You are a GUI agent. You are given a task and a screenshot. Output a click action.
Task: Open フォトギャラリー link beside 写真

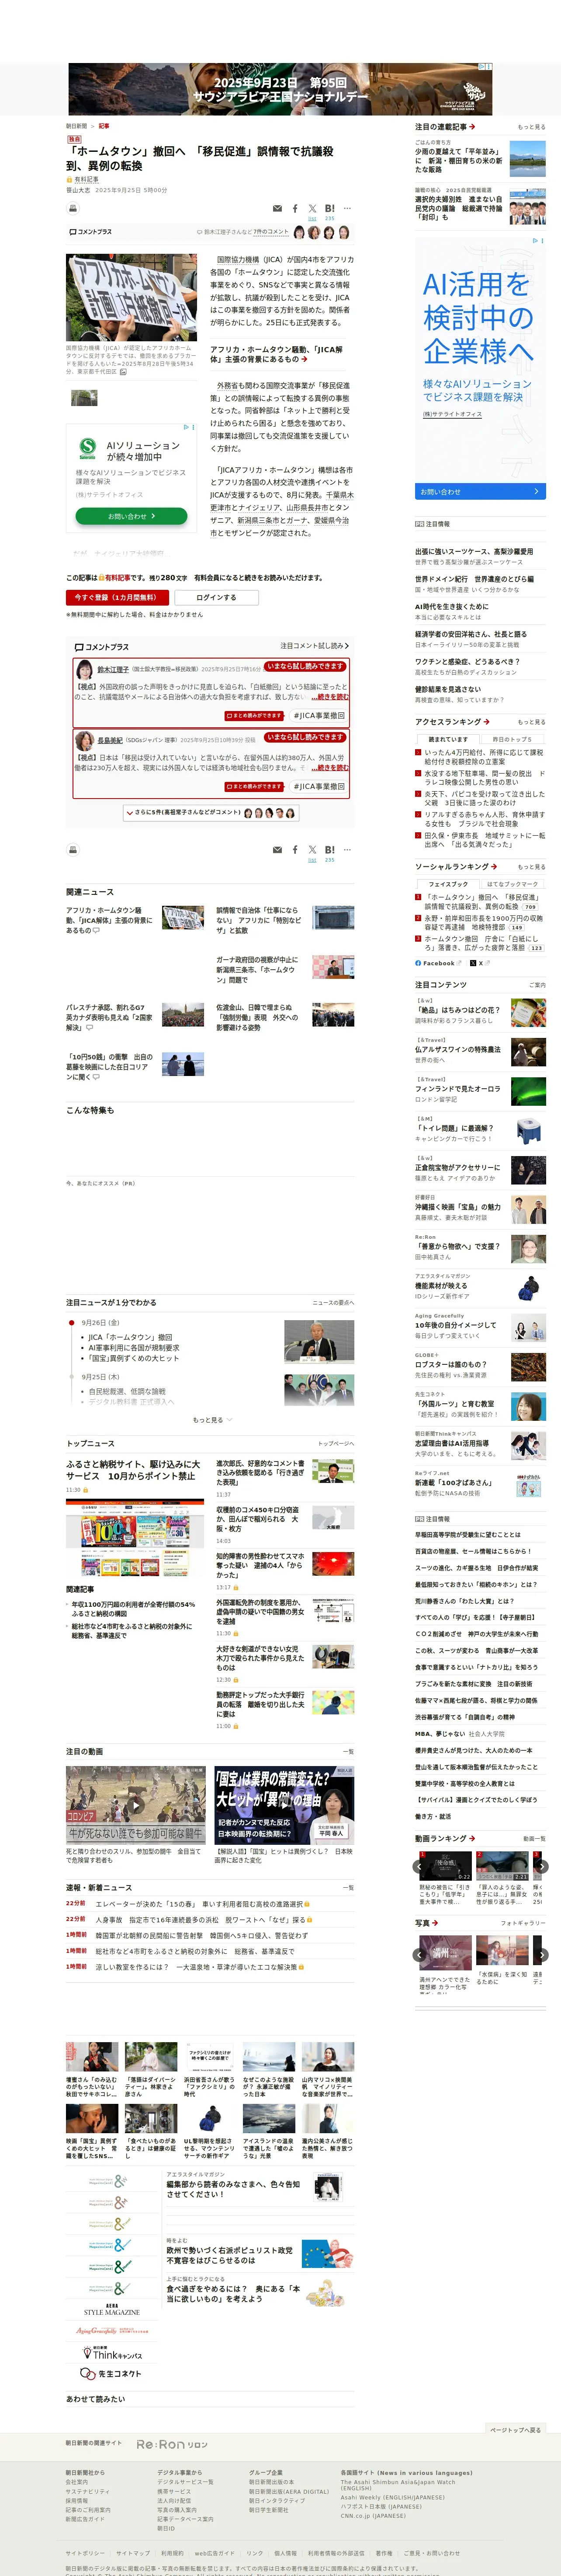[523, 1923]
